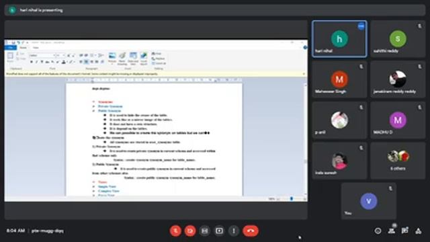This screenshot has height=242, width=430.
Task: Open the File menu in WordPad
Action: (x=11, y=48)
